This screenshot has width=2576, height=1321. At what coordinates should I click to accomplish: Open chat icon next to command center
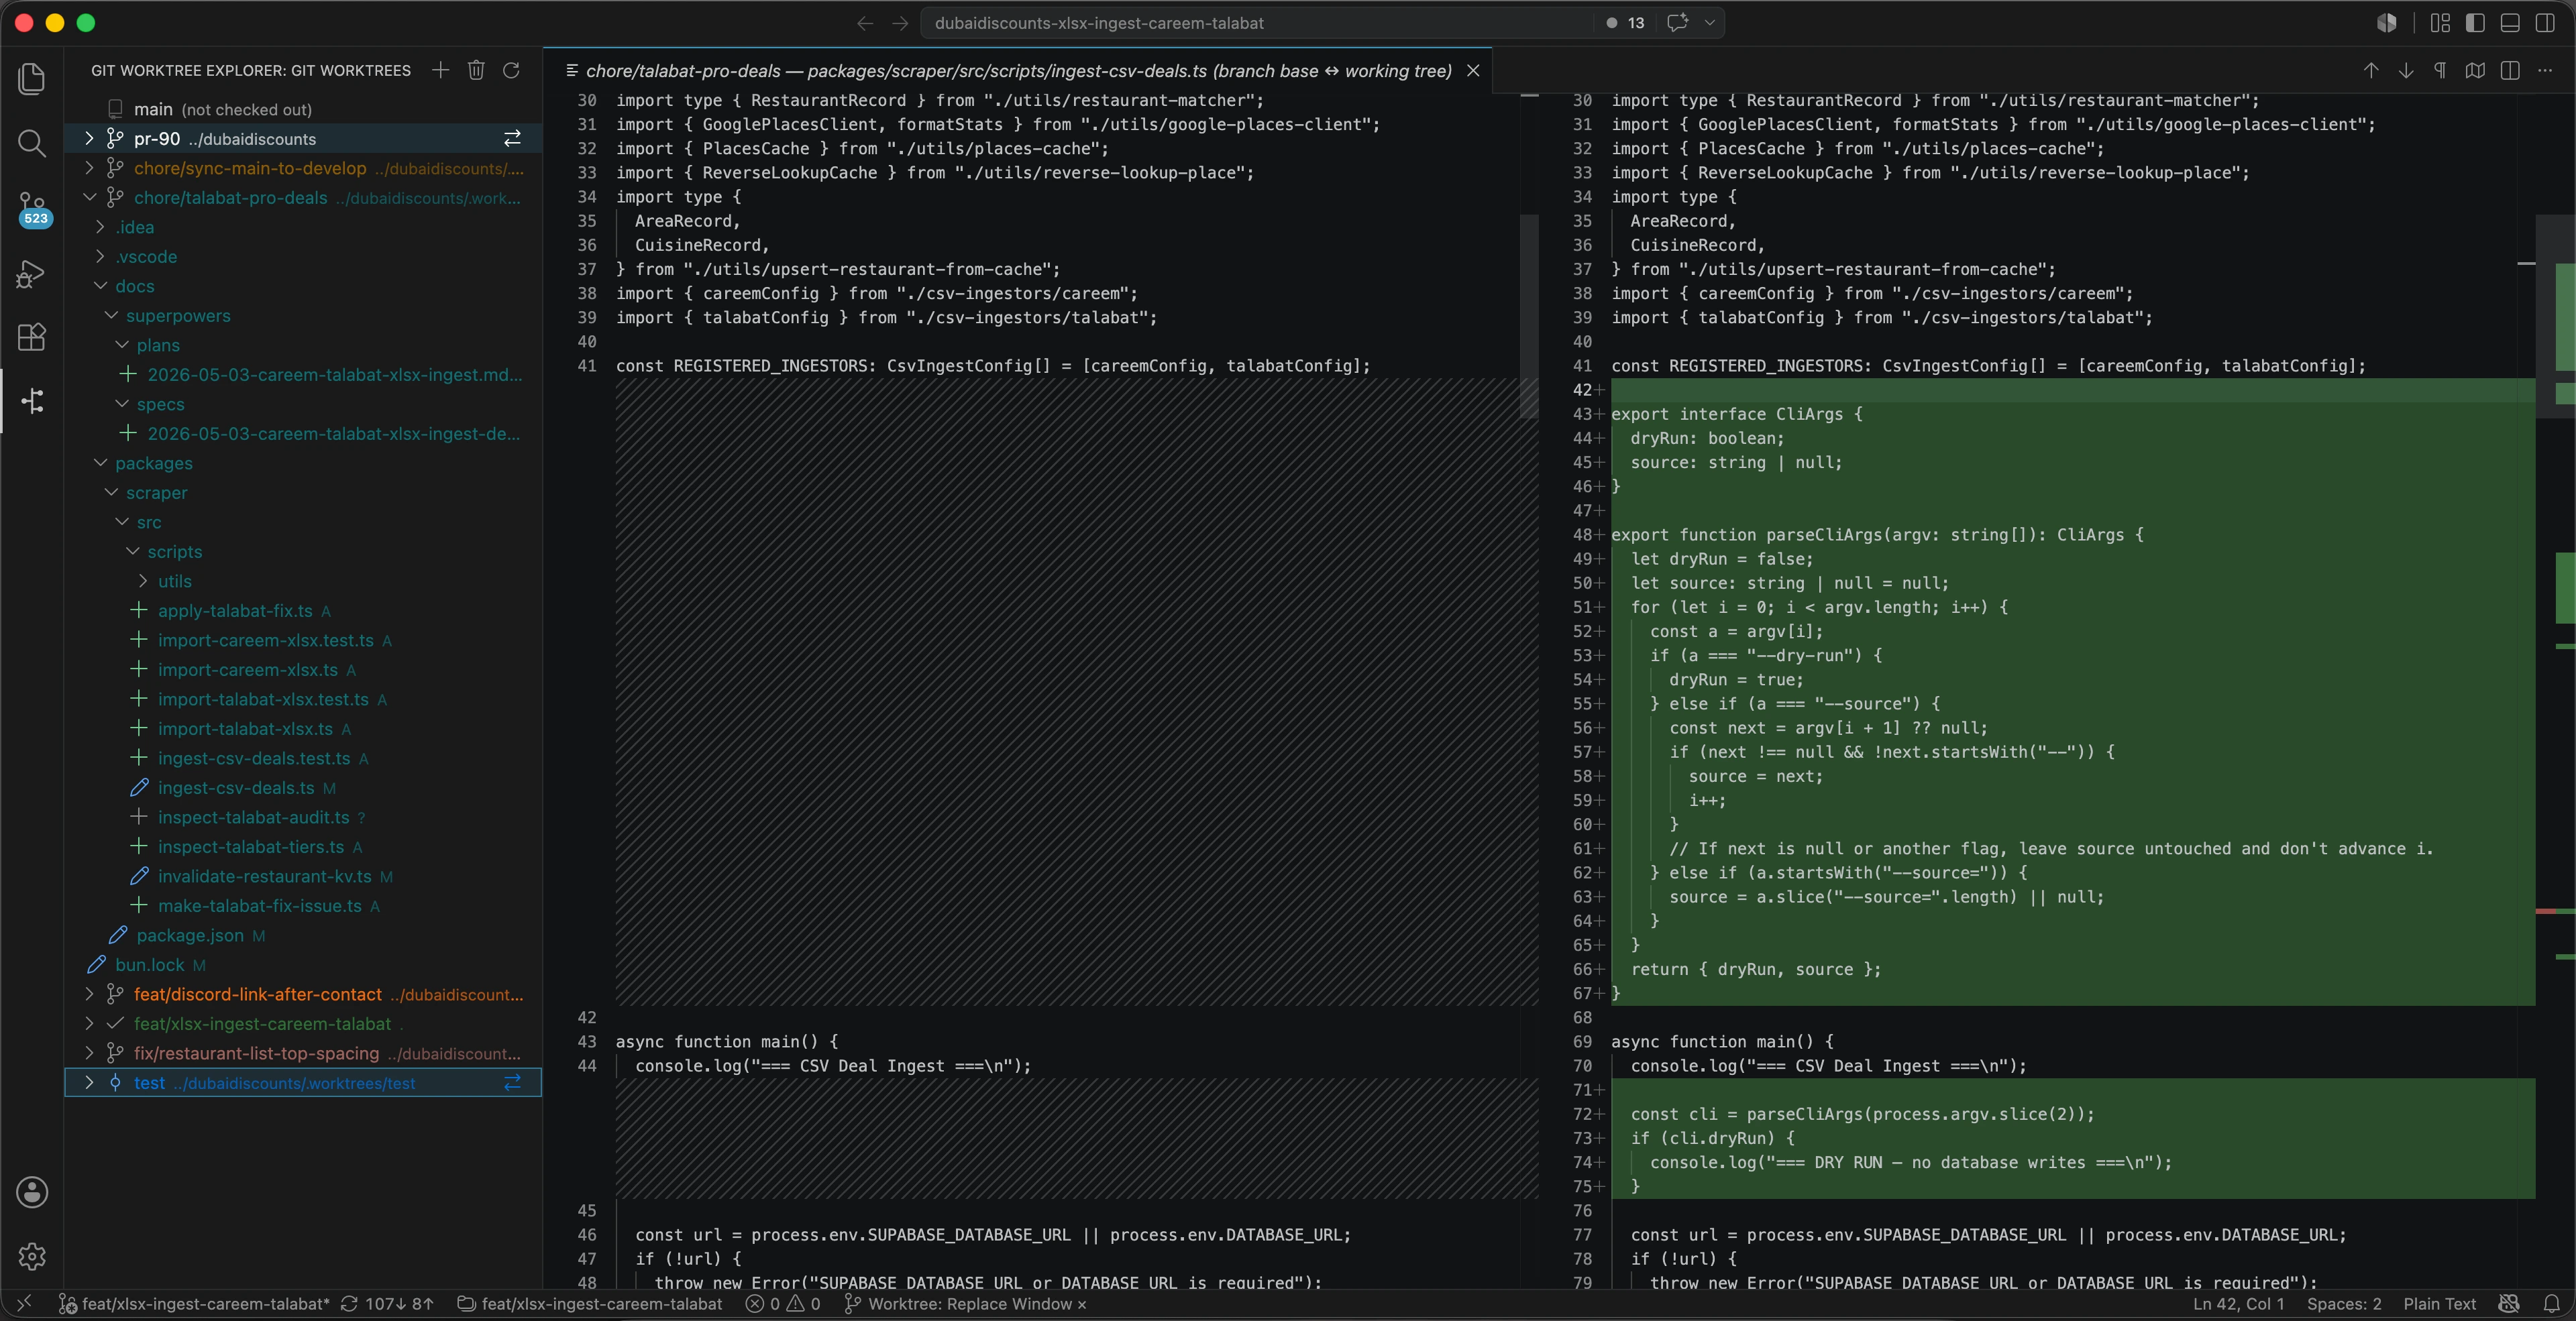(x=1678, y=23)
